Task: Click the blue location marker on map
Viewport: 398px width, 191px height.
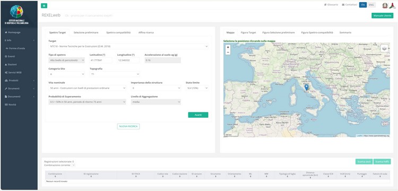Action: pos(307,88)
